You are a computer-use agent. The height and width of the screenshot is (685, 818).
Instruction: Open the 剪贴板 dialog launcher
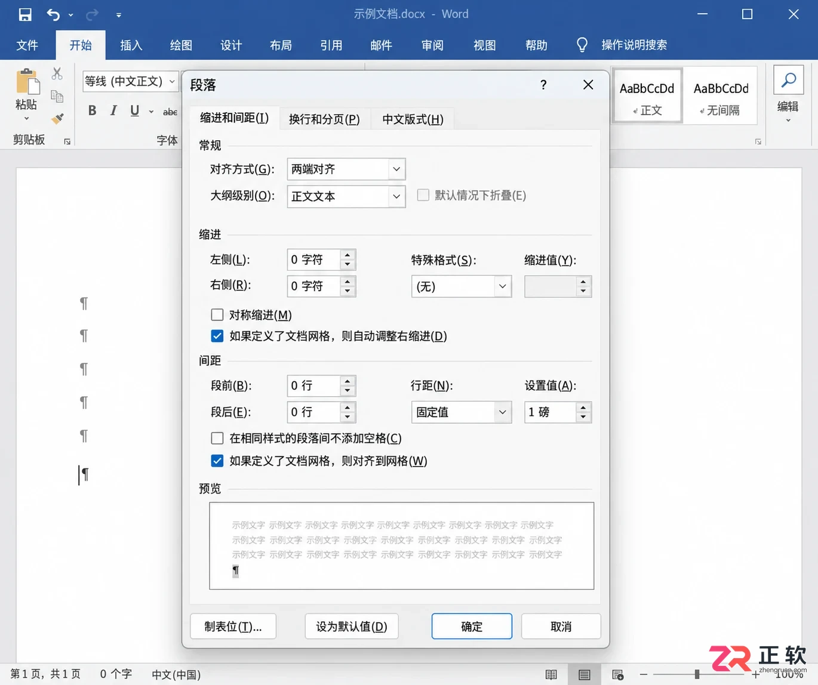[67, 141]
